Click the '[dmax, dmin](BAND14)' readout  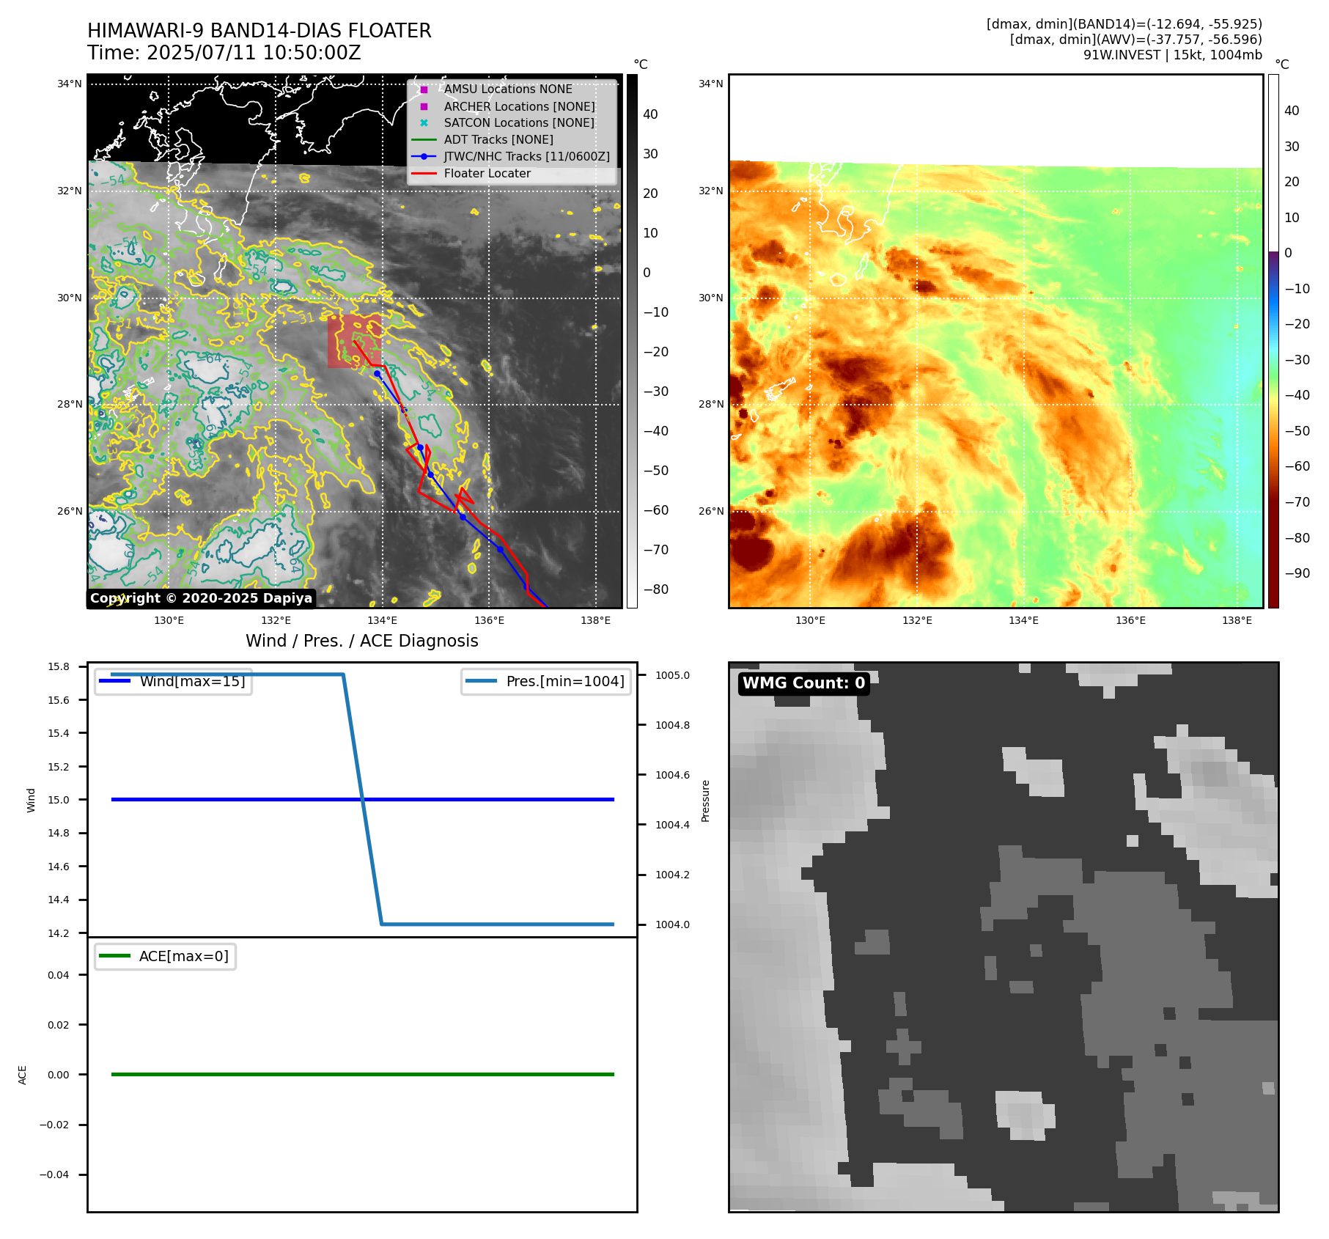pos(1124,24)
